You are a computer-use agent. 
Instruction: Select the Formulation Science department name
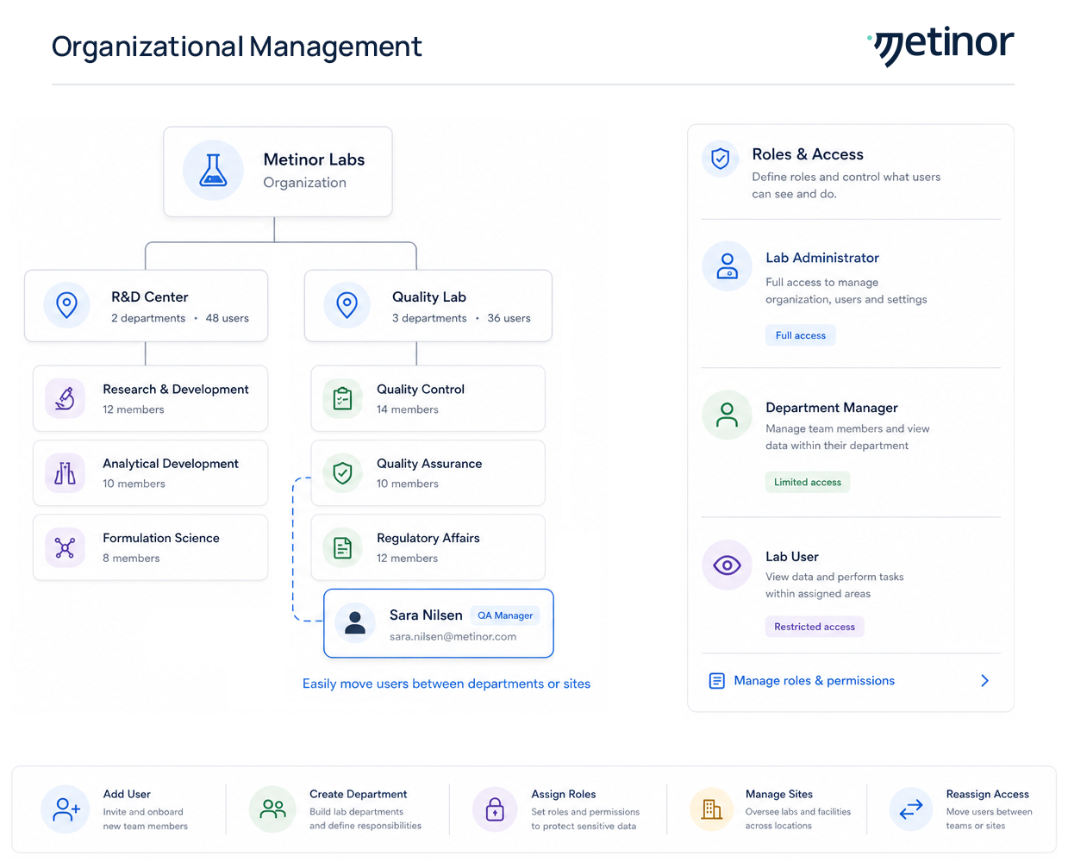(x=161, y=538)
